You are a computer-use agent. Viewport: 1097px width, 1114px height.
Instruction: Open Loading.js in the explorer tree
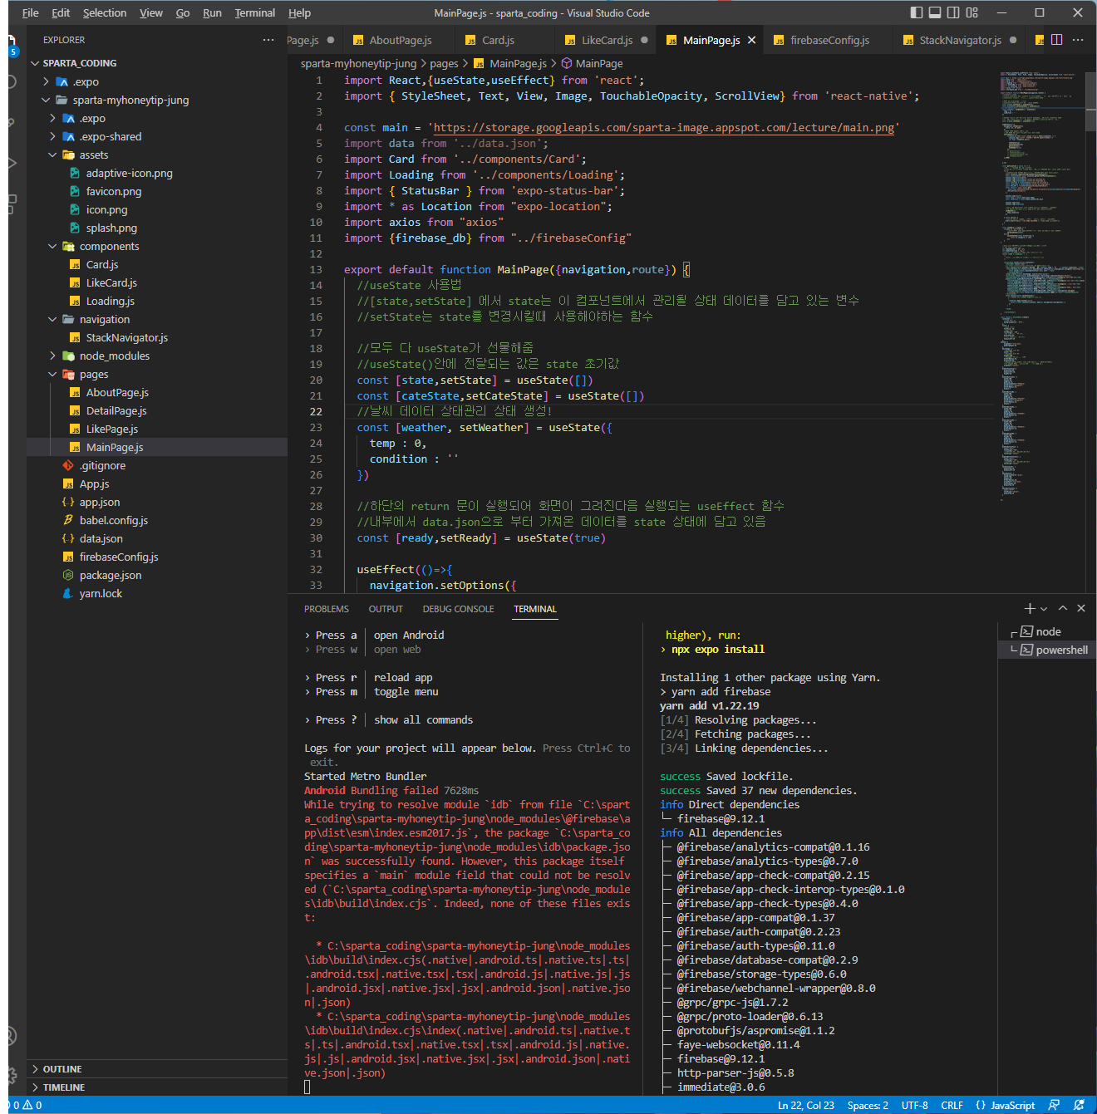coord(110,302)
